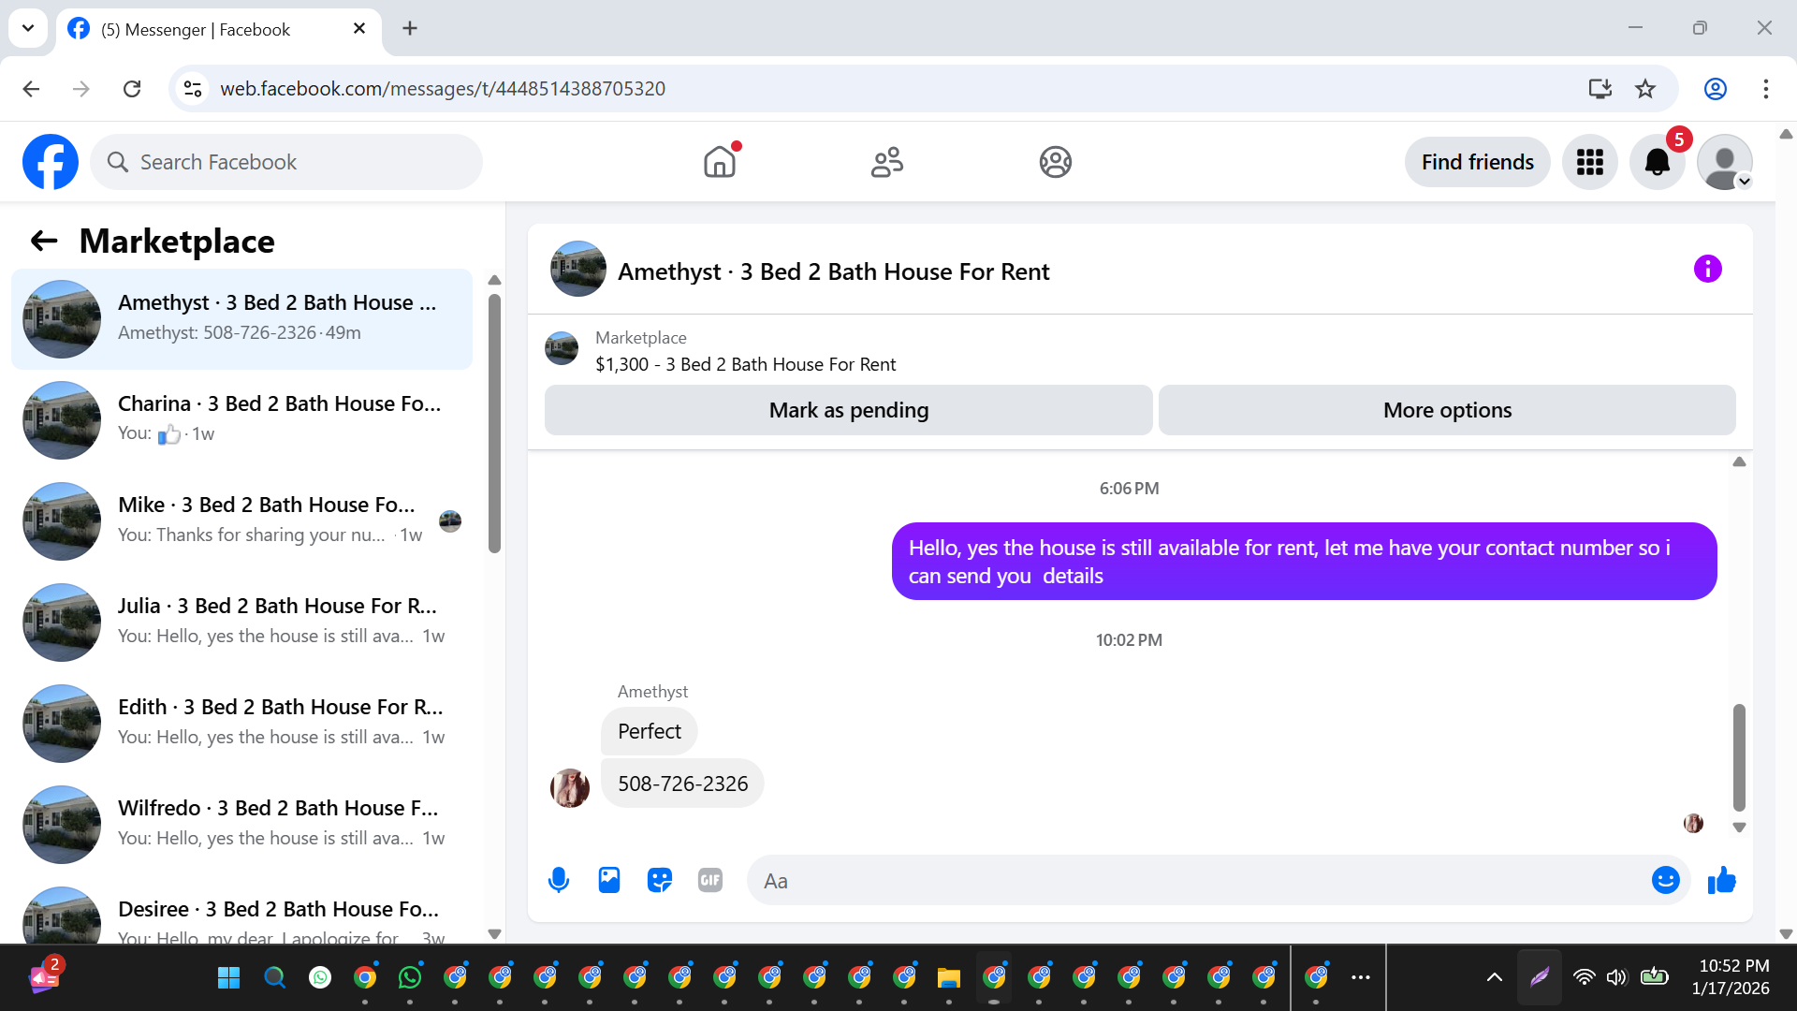1797x1011 pixels.
Task: Open the sticker picker icon
Action: [660, 880]
